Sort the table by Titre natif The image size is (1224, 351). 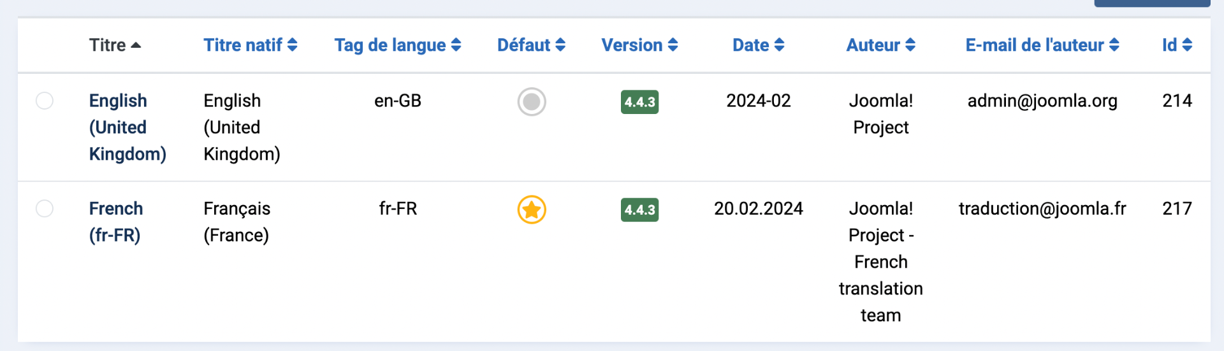[243, 45]
